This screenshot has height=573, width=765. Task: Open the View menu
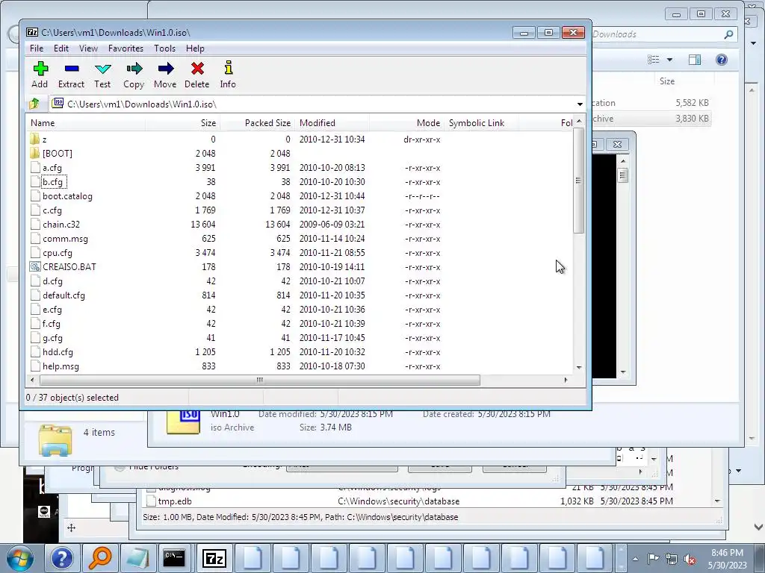click(88, 48)
